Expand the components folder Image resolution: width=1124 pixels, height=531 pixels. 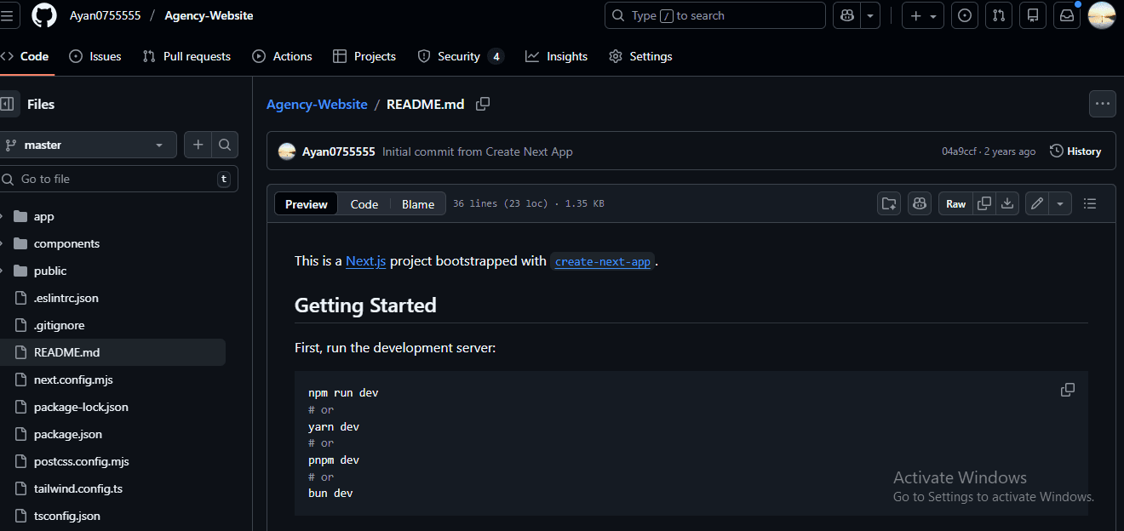(66, 243)
